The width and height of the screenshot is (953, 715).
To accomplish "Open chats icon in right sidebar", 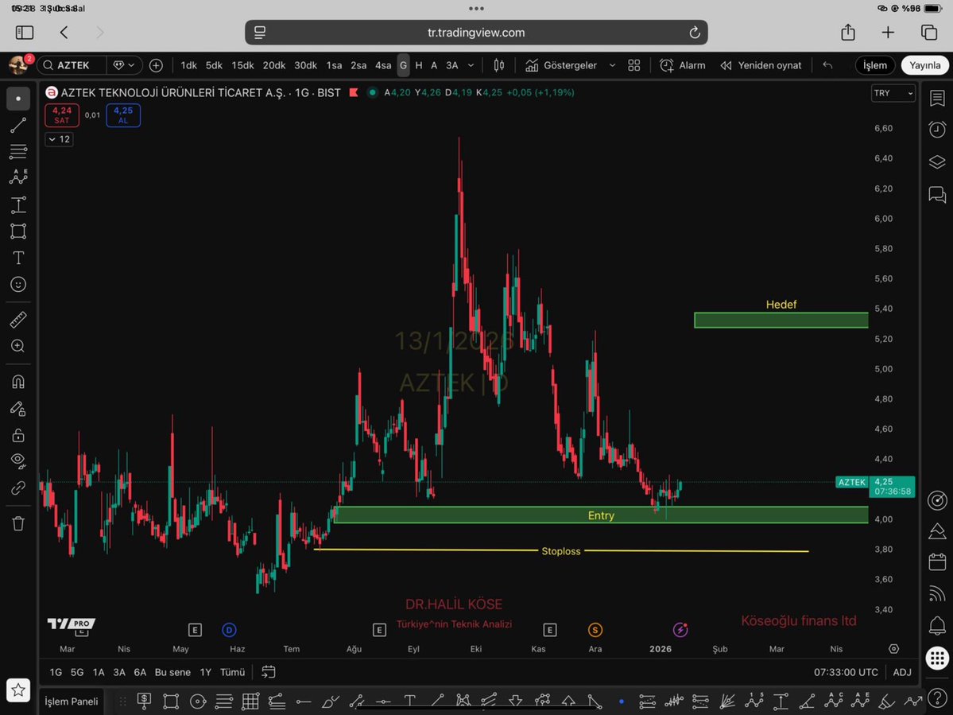I will pyautogui.click(x=937, y=195).
